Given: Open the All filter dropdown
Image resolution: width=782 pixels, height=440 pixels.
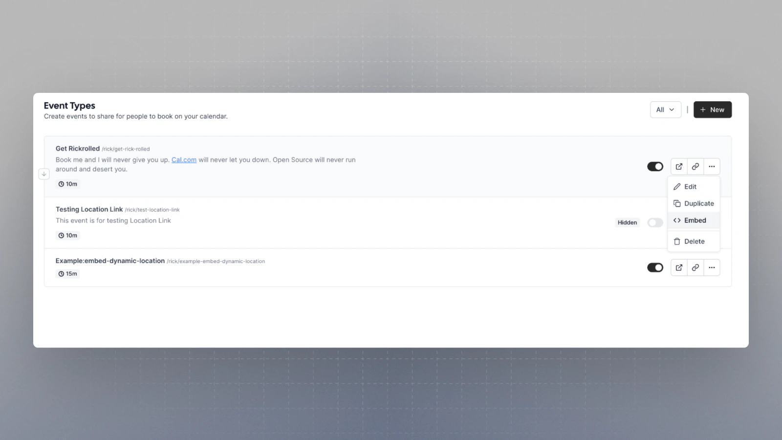Looking at the screenshot, I should tap(665, 110).
